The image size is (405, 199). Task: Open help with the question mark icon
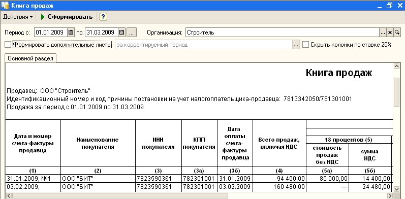pos(103,17)
